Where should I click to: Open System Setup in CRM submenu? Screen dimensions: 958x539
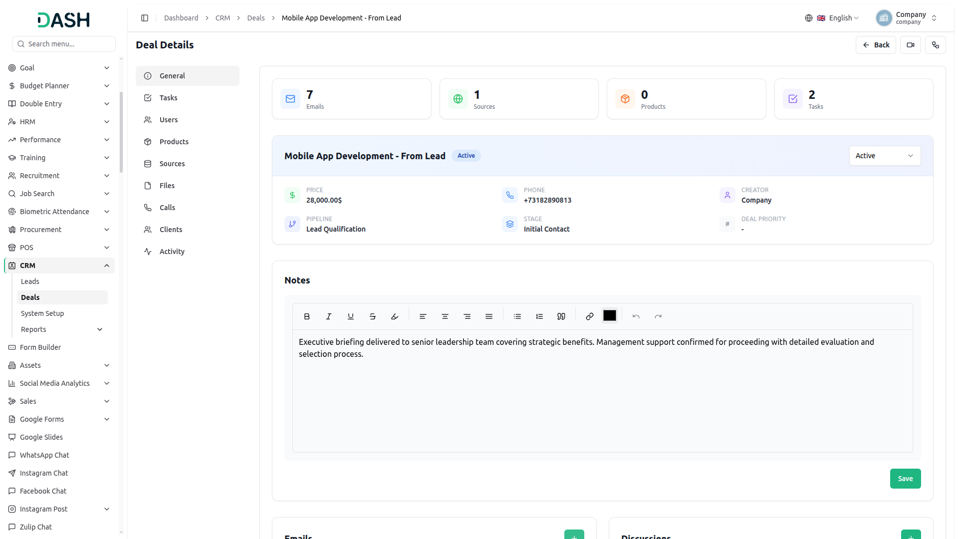(62, 313)
